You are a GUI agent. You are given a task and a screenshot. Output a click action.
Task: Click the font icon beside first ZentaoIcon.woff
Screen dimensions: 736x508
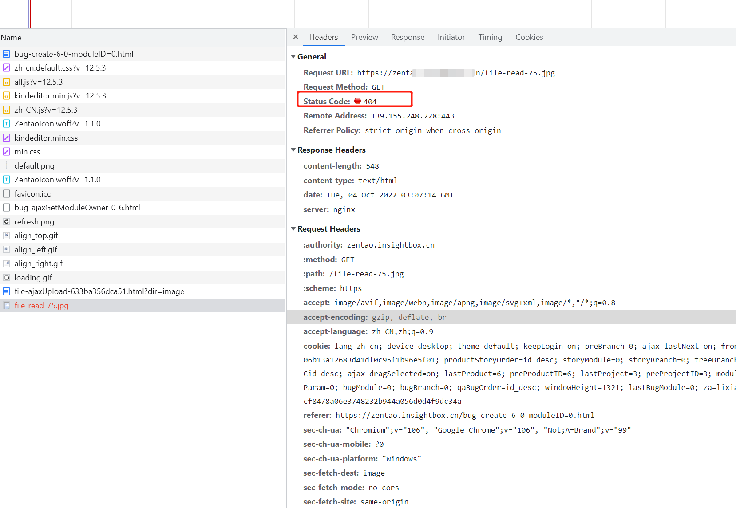pos(7,124)
